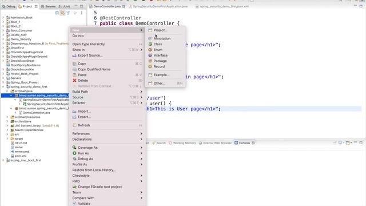Image resolution: width=366 pixels, height=206 pixels.
Task: Select SpringSecurityDemoFirstApplication.java editor tab
Action: 158,6
